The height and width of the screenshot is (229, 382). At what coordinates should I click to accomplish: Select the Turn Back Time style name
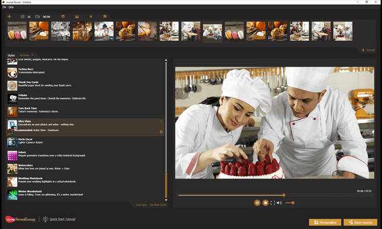(x=27, y=108)
